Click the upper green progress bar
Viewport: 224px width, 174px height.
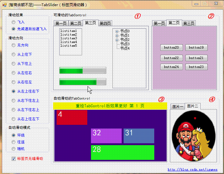click(83, 70)
